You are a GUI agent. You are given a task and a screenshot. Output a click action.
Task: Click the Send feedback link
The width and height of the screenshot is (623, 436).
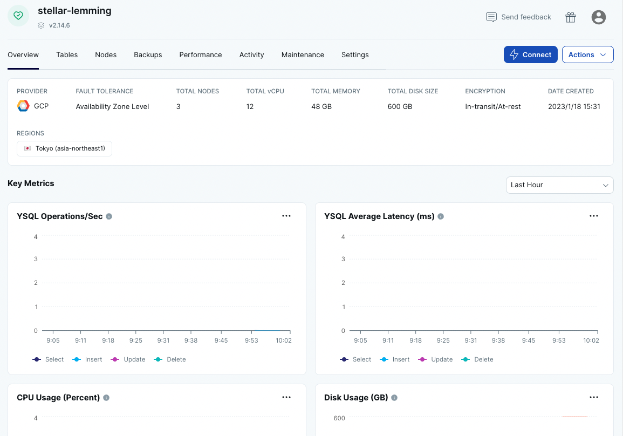tap(518, 17)
